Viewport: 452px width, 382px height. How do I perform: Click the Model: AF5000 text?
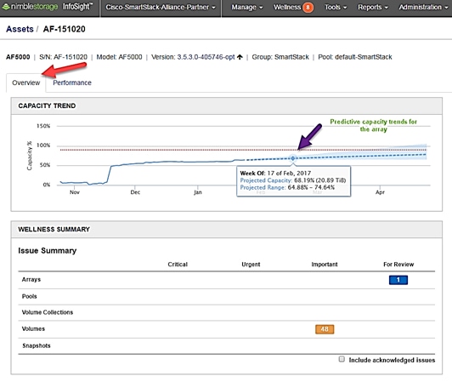(x=119, y=57)
